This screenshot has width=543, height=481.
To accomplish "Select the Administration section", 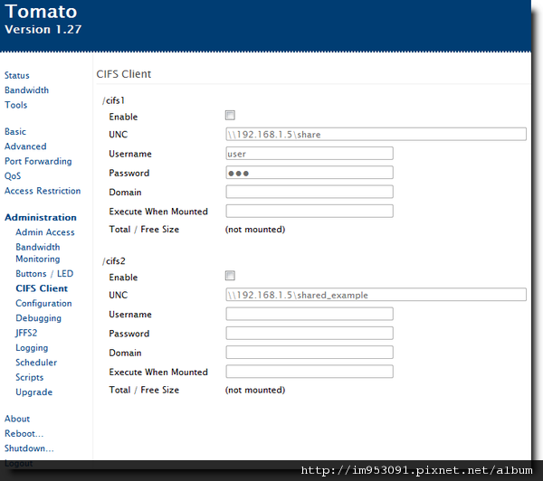I will pyautogui.click(x=41, y=217).
